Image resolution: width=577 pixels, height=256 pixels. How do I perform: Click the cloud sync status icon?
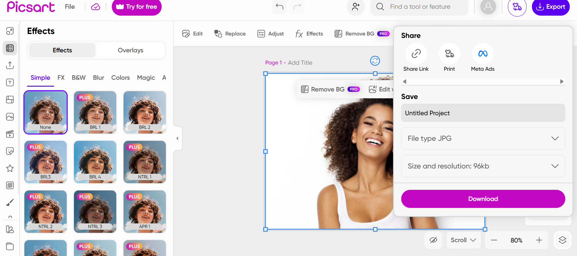coord(96,7)
